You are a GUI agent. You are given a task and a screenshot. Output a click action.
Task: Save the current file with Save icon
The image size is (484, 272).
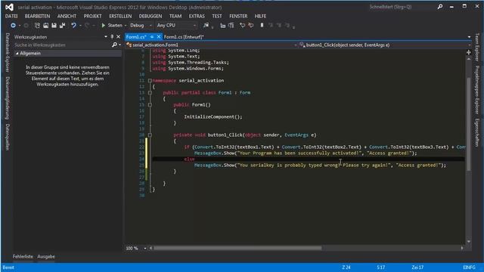pos(54,25)
